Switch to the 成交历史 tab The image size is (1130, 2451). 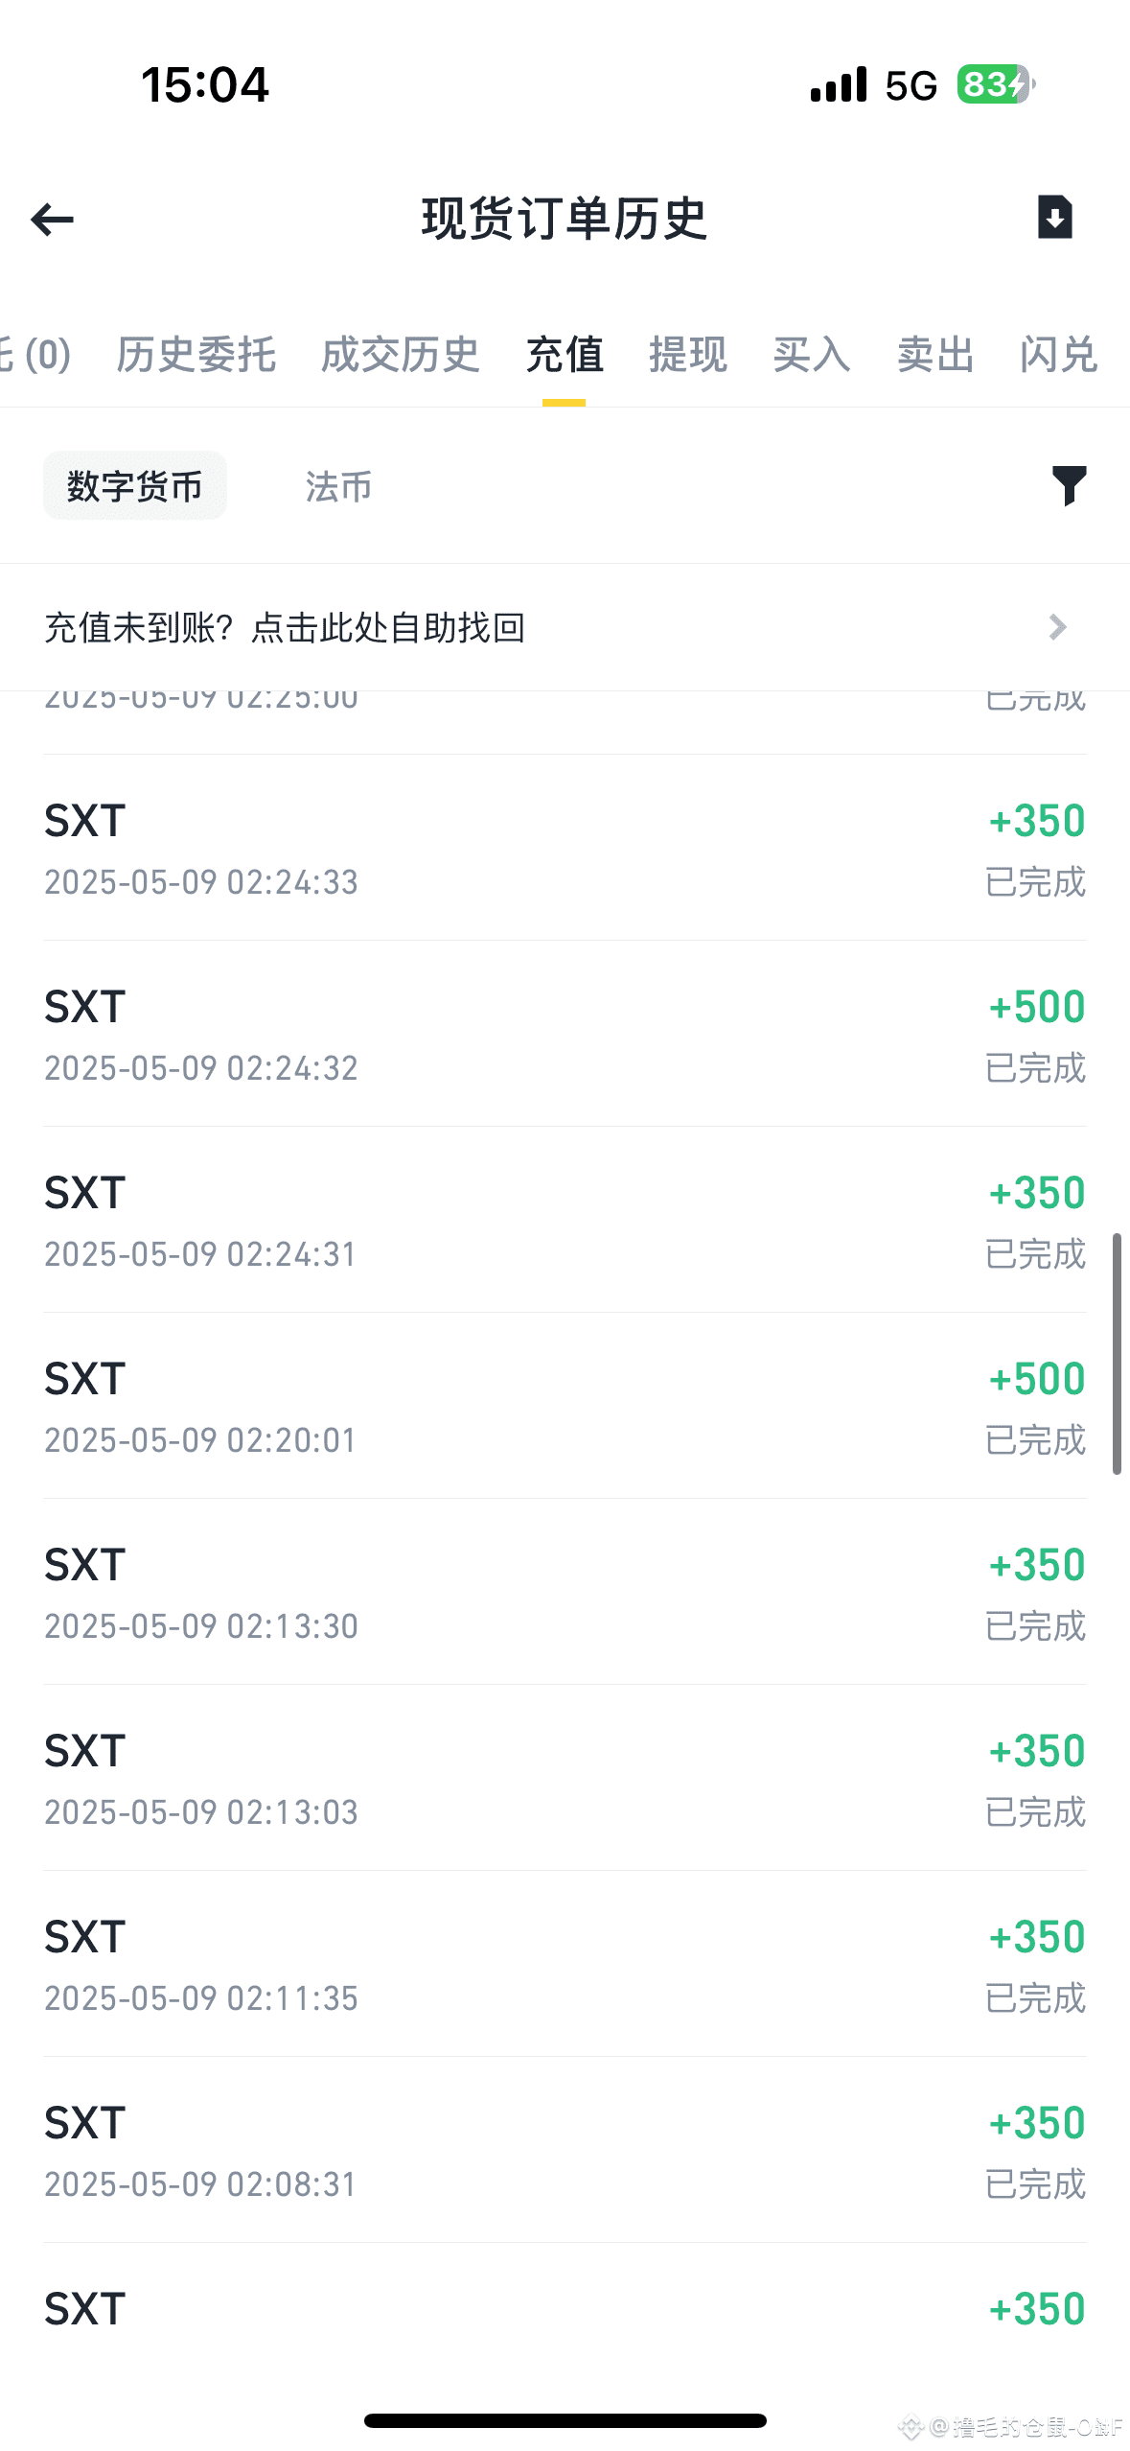(401, 355)
